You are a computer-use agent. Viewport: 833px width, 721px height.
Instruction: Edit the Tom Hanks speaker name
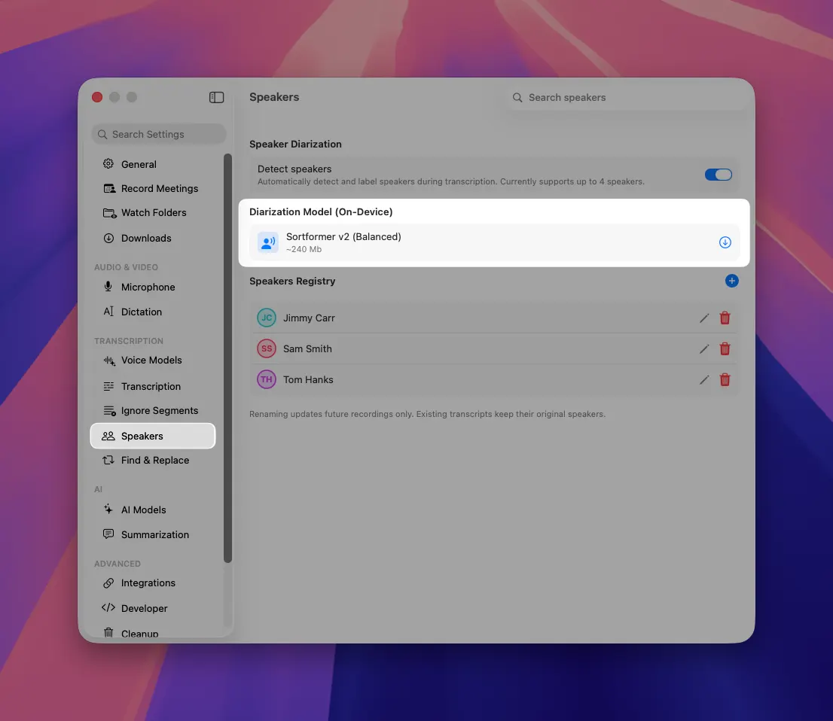[x=704, y=379]
